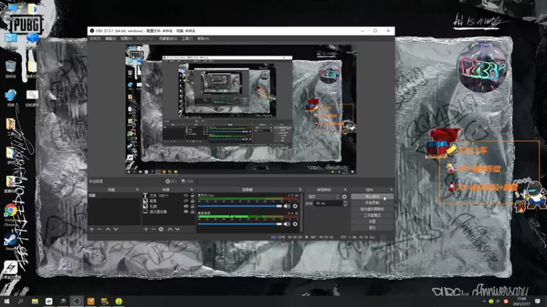Open the Recycle Bin desktop icon

coord(11,69)
